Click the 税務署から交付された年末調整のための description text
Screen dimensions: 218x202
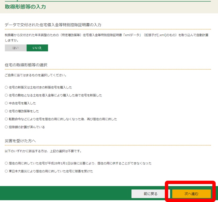coord(107,38)
